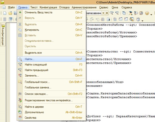Click the search text field in toolbar
This screenshot has height=122, width=155.
click(94, 13)
